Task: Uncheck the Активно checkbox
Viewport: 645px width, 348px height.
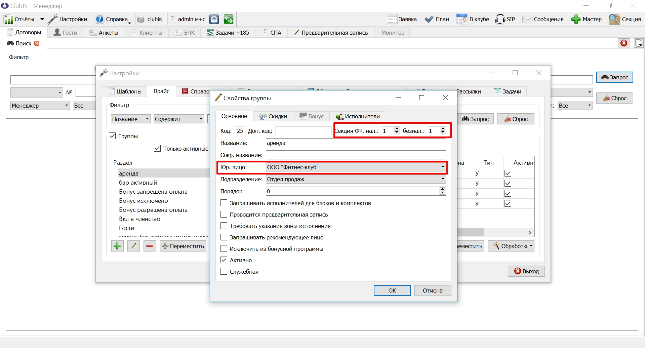Action: (x=224, y=260)
